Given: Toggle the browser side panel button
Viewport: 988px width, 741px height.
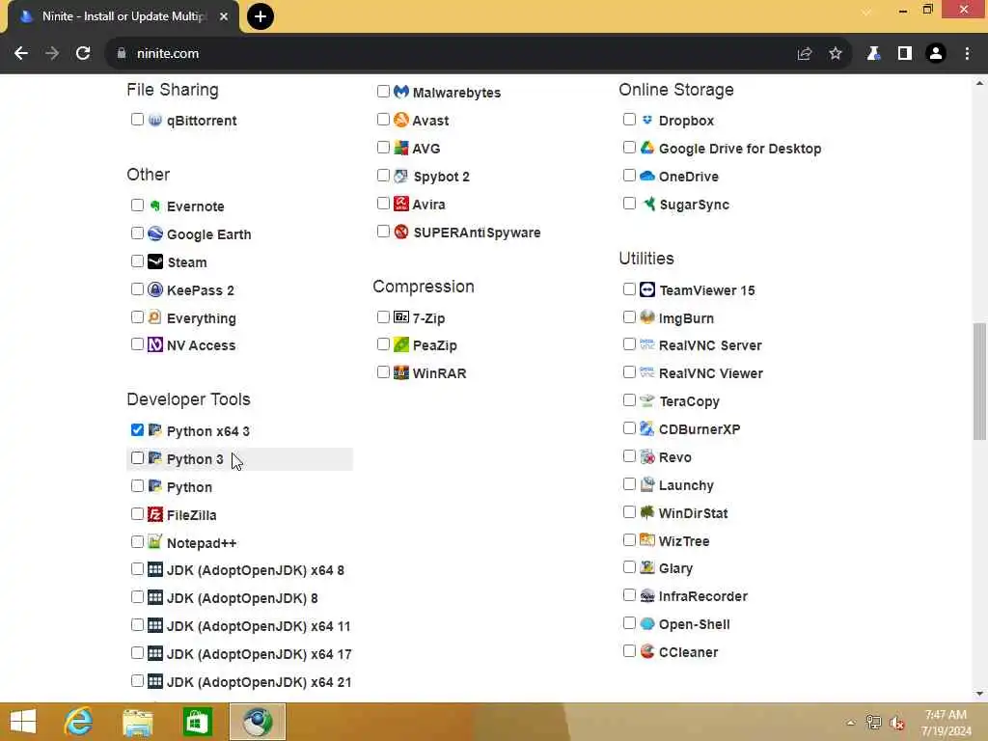Looking at the screenshot, I should pyautogui.click(x=904, y=54).
